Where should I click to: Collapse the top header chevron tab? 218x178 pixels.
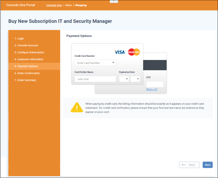click(114, 1)
